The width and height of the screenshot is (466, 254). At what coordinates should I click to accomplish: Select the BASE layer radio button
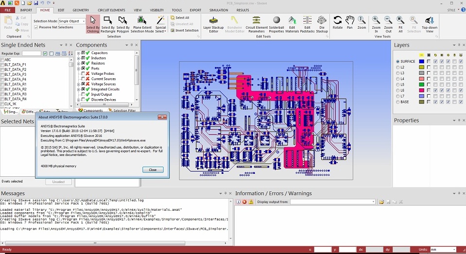point(397,102)
